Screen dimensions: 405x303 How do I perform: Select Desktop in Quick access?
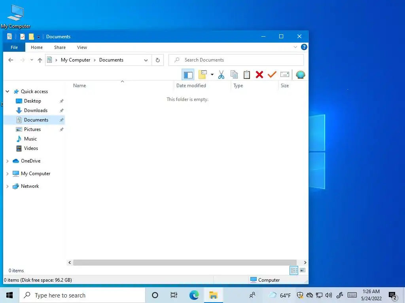click(32, 101)
